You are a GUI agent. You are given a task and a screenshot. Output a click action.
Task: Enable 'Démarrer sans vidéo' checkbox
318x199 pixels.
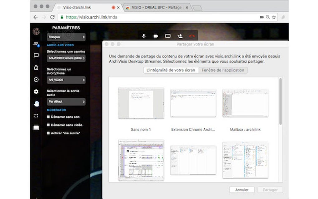click(48, 125)
